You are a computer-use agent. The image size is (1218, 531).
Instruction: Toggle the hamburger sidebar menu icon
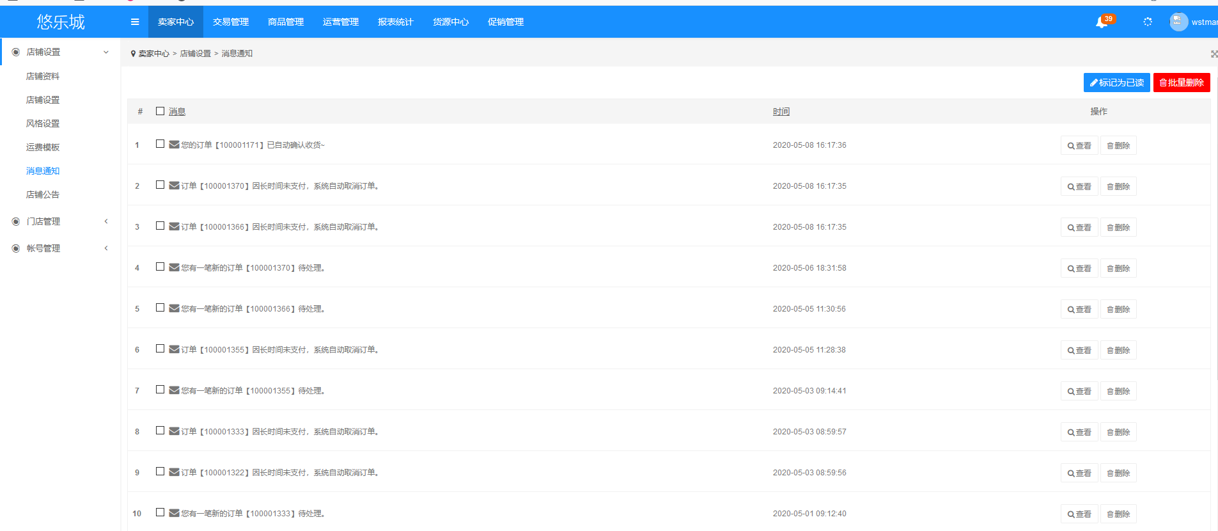tap(135, 22)
